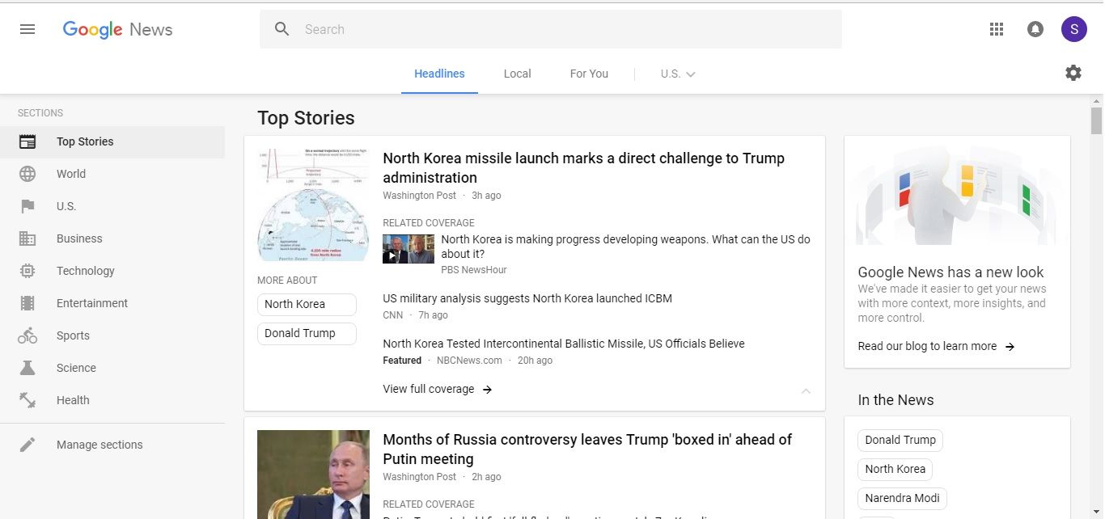
Task: Open the U.S. edition dropdown
Action: (678, 74)
